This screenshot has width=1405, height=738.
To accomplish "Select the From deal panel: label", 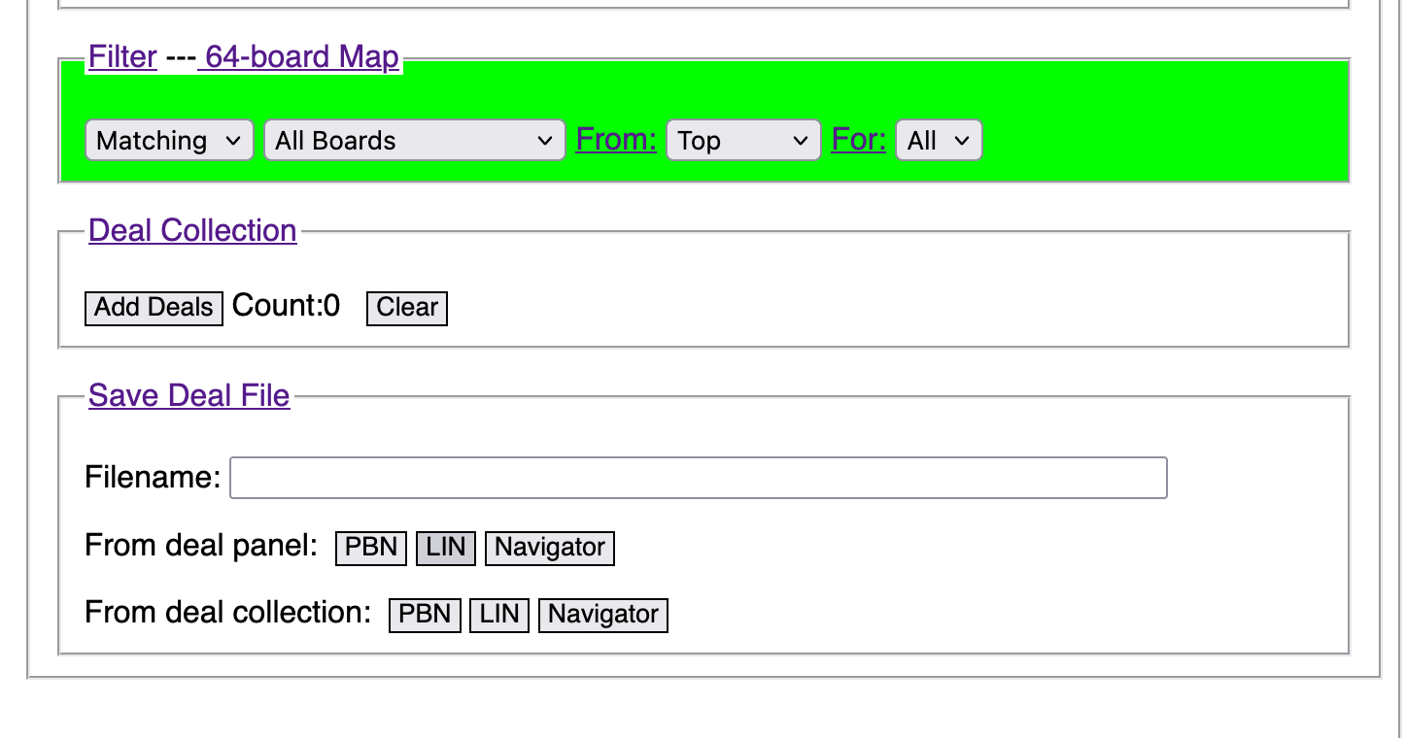I will click(x=202, y=546).
